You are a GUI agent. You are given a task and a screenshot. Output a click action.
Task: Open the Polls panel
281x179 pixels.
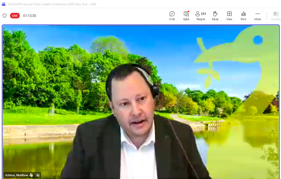click(x=243, y=16)
